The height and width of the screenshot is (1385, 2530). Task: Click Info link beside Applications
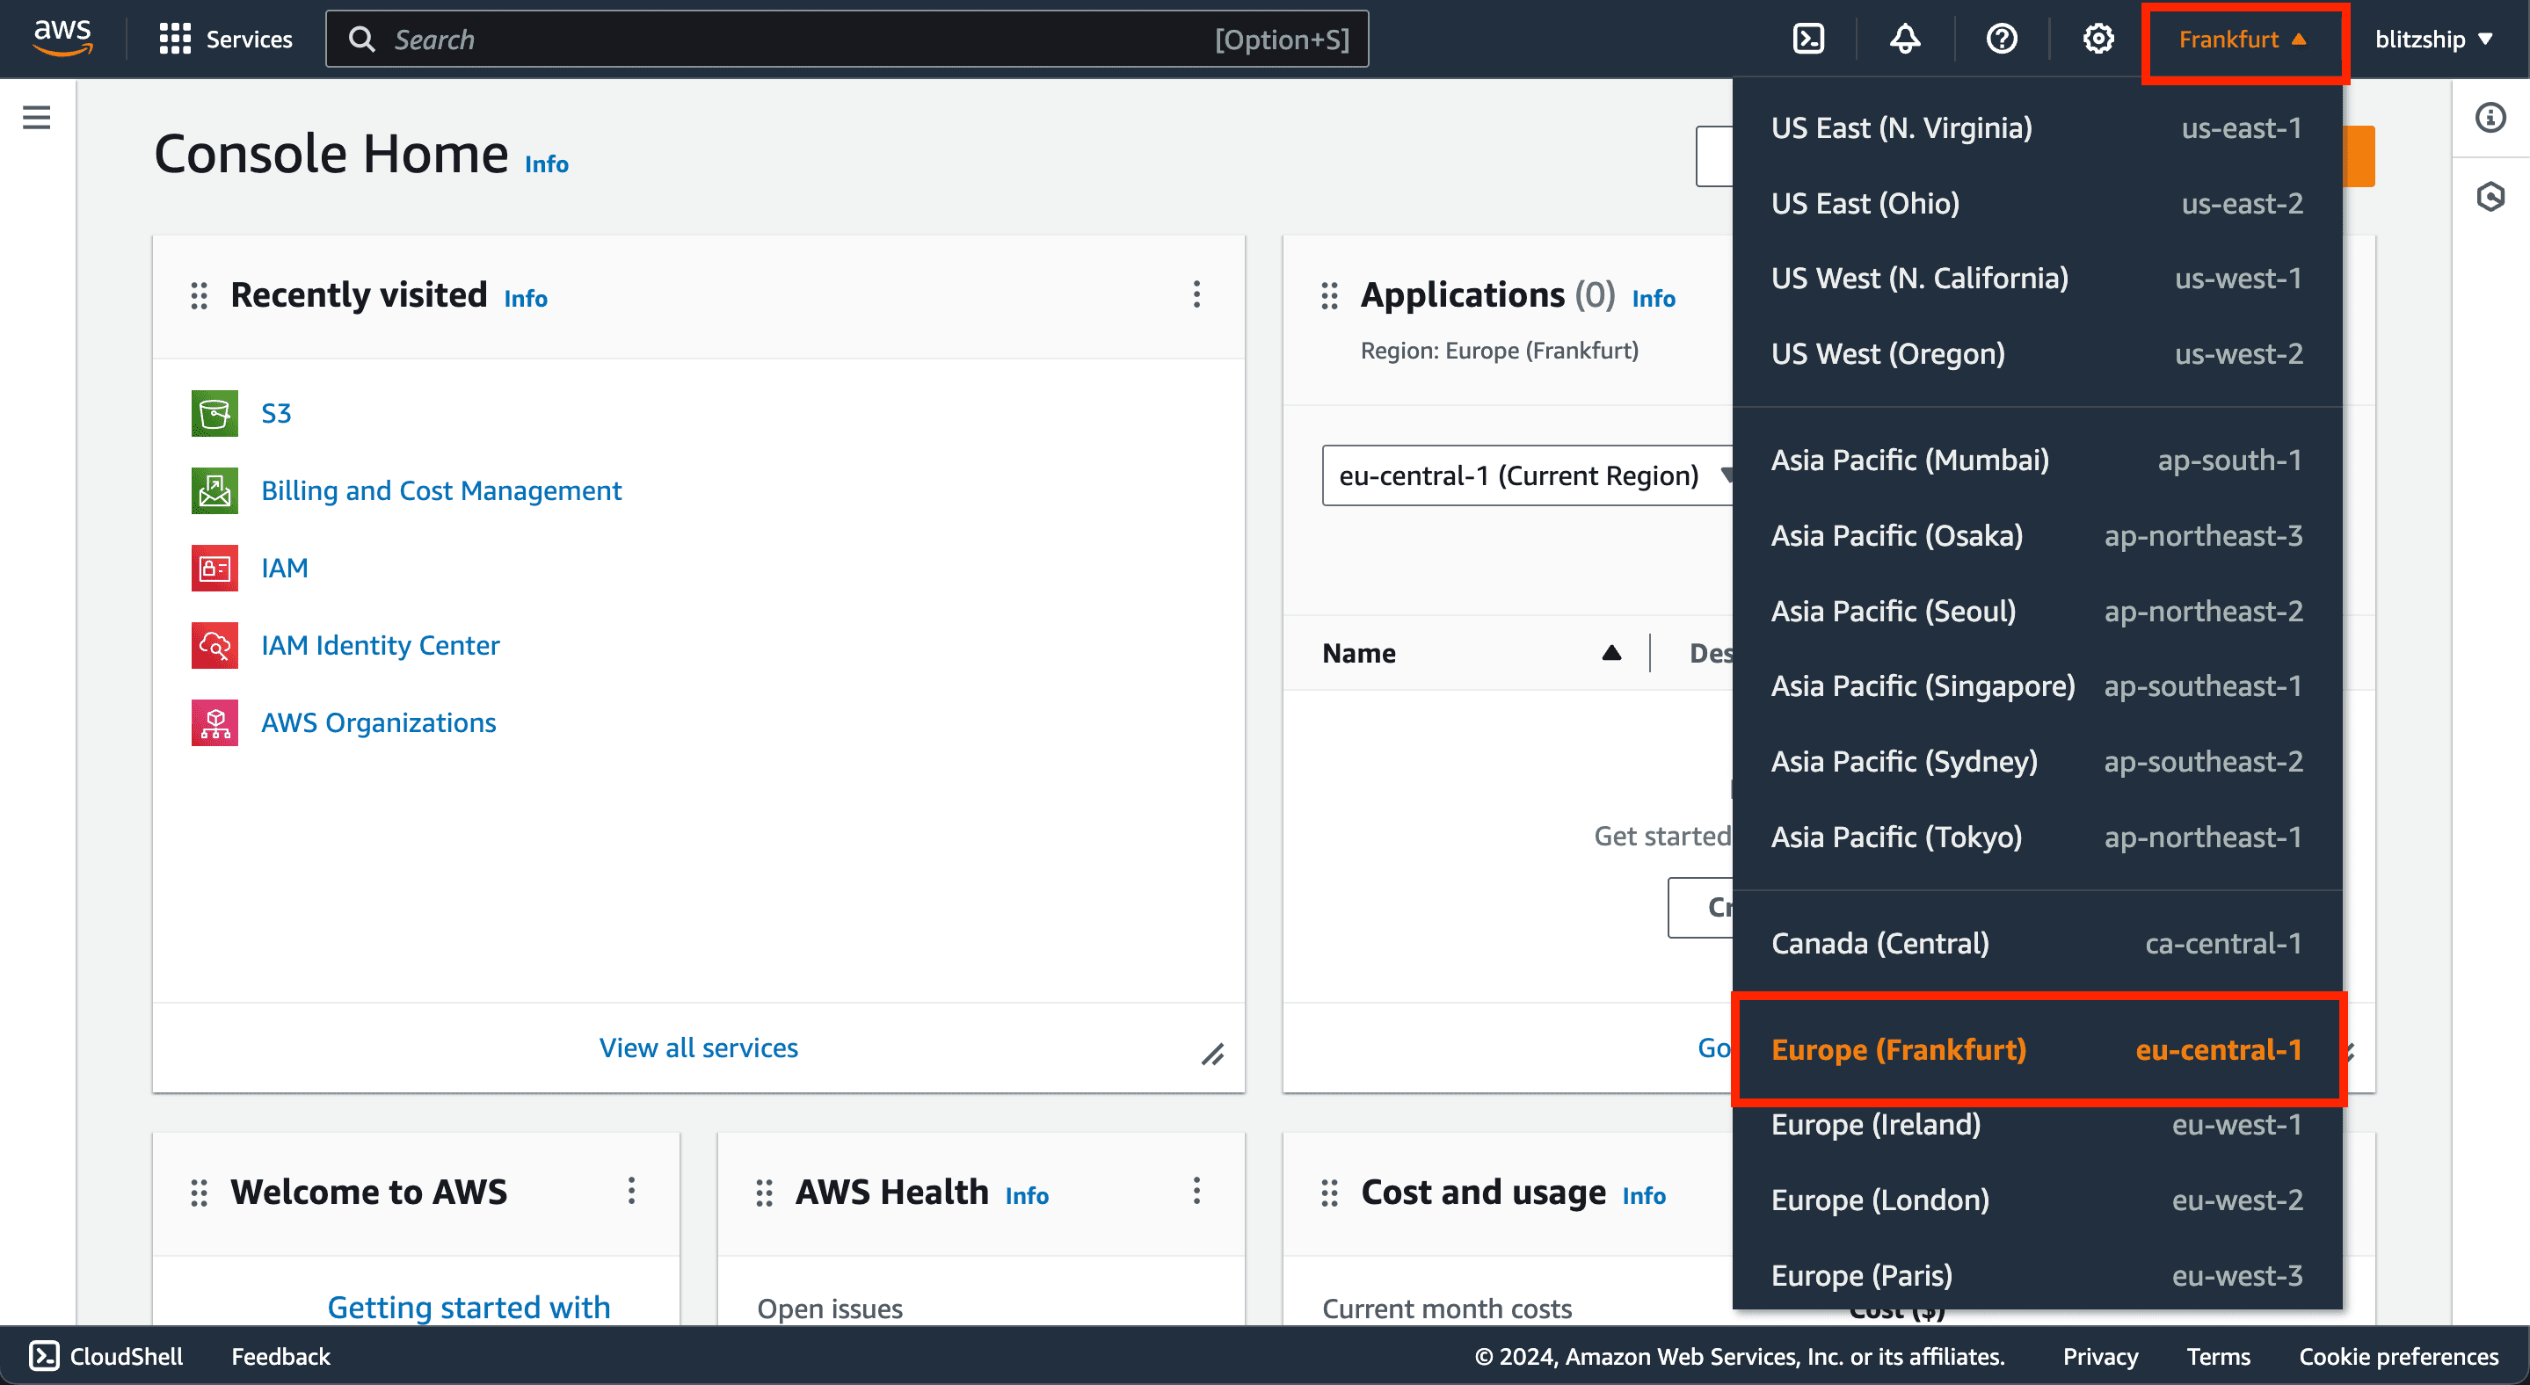click(1654, 299)
